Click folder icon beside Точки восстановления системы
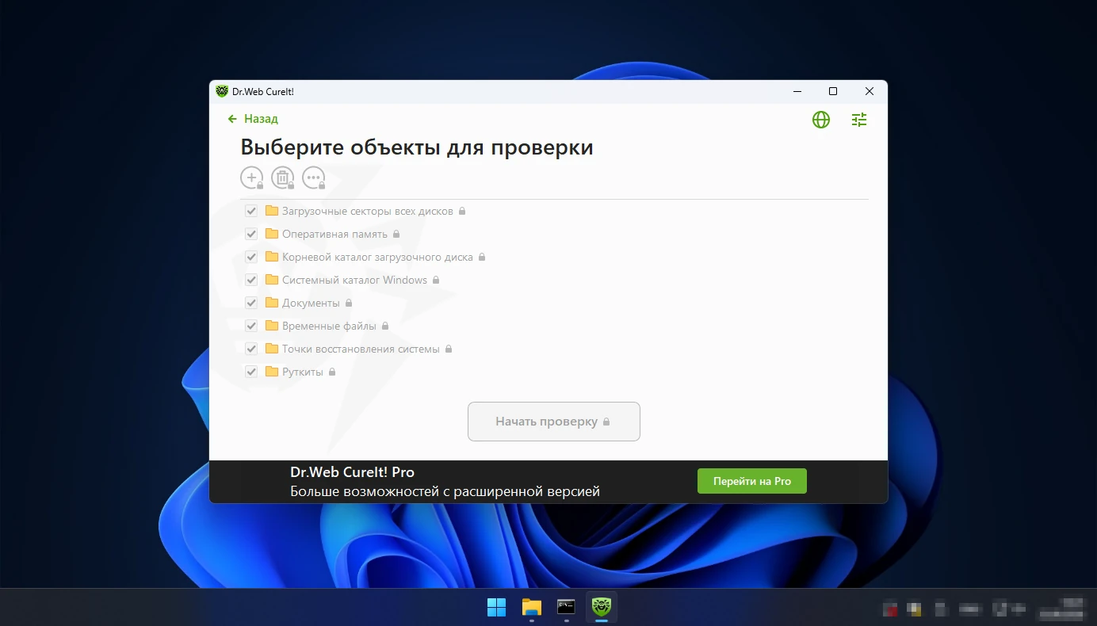The height and width of the screenshot is (626, 1097). [x=272, y=349]
